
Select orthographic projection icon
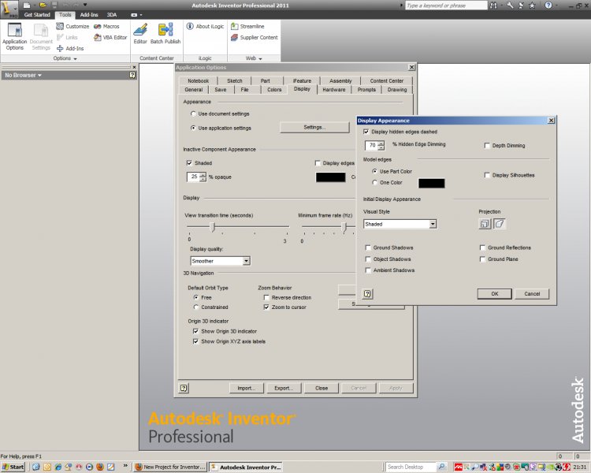click(485, 224)
